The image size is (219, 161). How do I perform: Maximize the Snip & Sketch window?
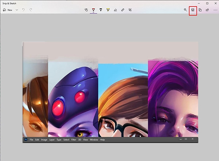pyautogui.click(x=207, y=3)
